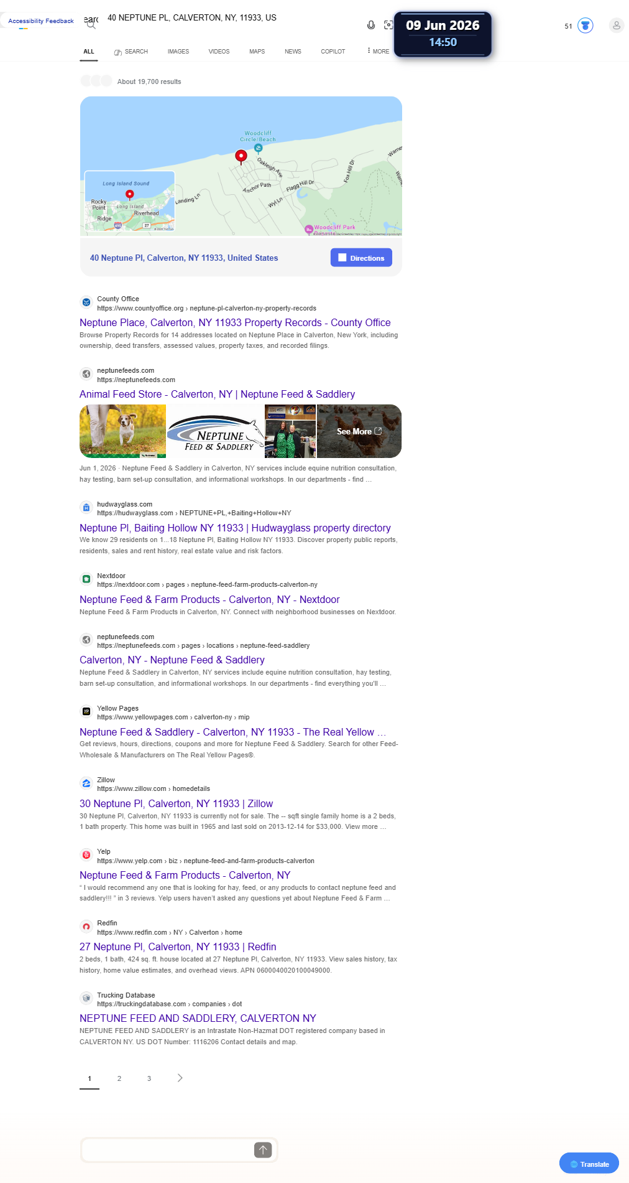629x1183 pixels.
Task: Click the chat send arrow button
Action: 263,1150
